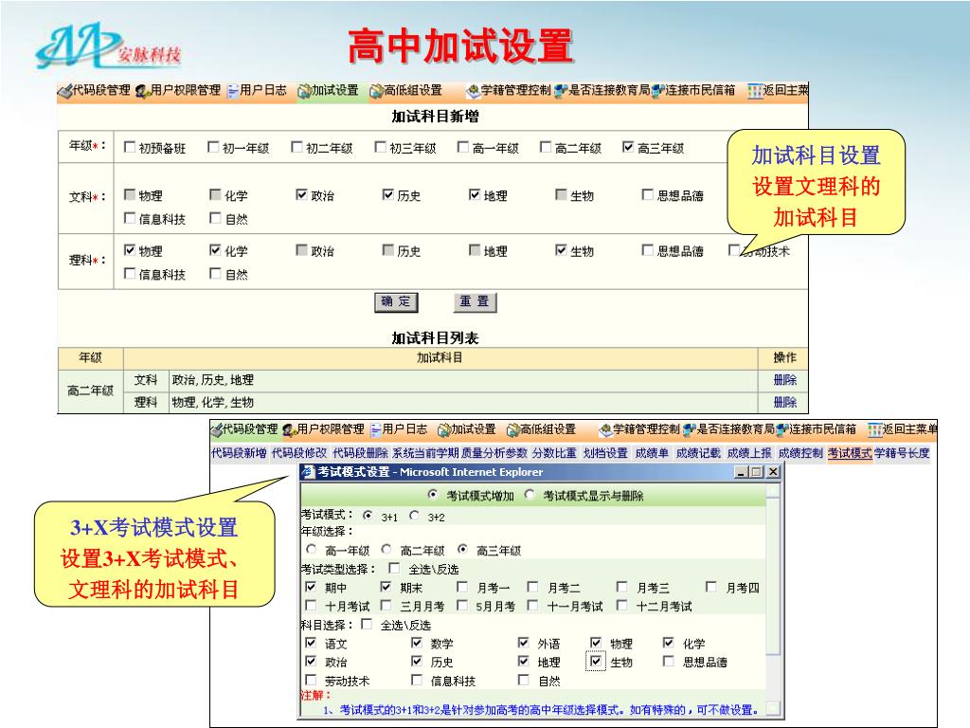Click 返回主菜单 icon in the 考试模式 page toolbar
The height and width of the screenshot is (728, 970).
click(x=874, y=429)
